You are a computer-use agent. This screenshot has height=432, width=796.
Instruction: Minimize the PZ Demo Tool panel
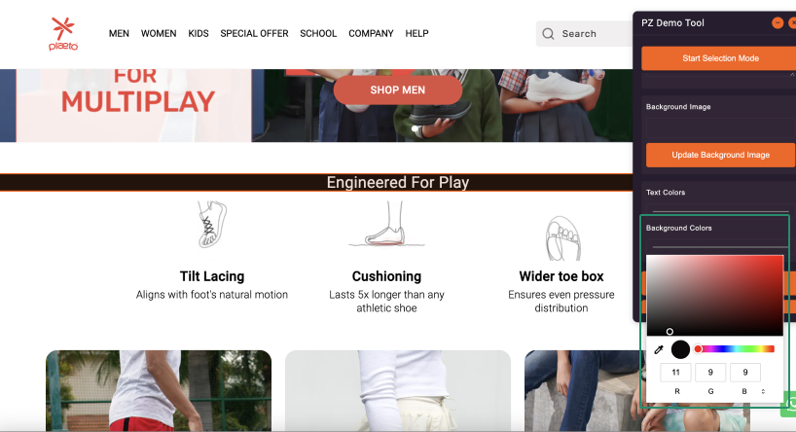778,22
